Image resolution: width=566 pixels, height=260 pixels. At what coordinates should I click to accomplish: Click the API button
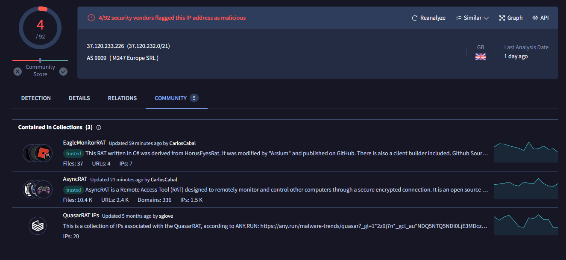click(x=540, y=18)
